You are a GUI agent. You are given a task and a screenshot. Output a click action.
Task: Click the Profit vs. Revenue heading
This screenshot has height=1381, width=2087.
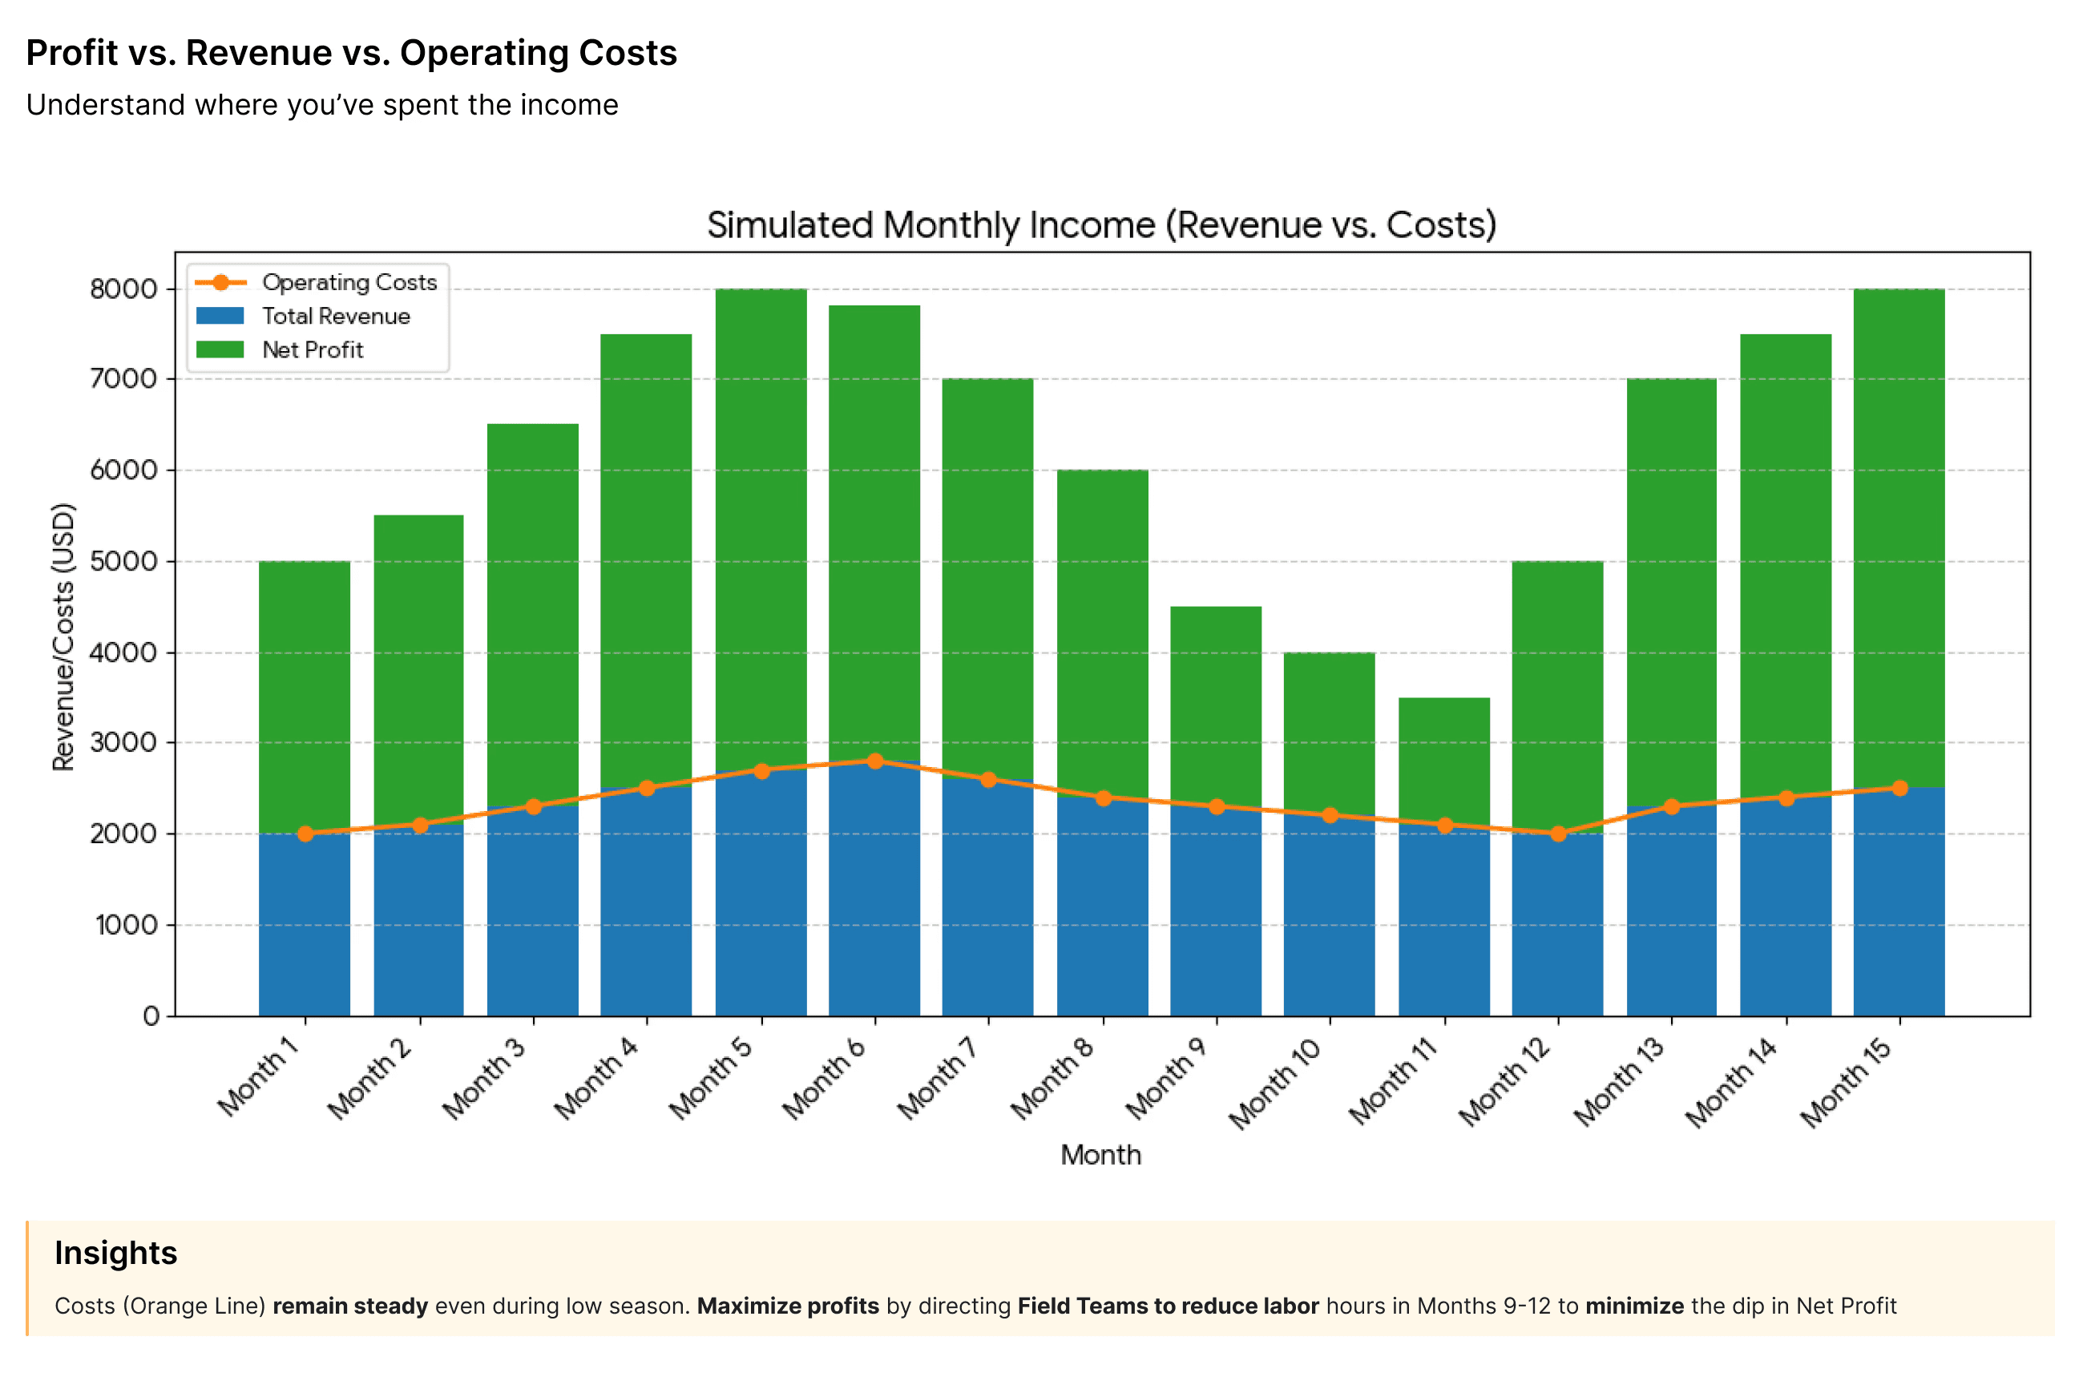pos(351,53)
